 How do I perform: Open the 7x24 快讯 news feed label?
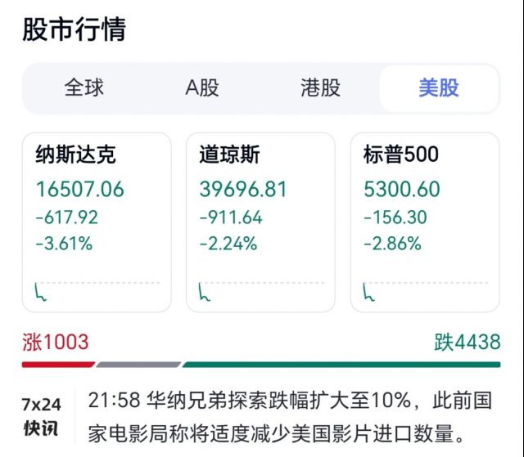[x=42, y=417]
